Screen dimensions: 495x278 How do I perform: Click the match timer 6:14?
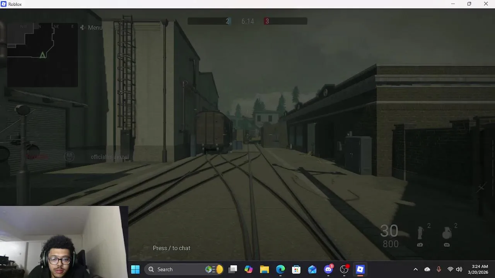247,21
